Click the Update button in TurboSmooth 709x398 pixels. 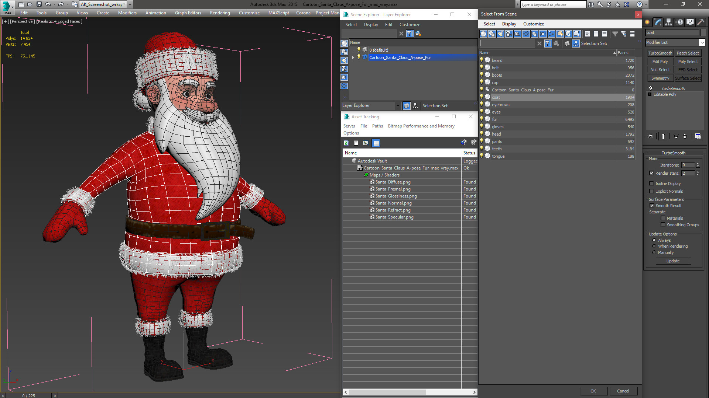(x=673, y=261)
